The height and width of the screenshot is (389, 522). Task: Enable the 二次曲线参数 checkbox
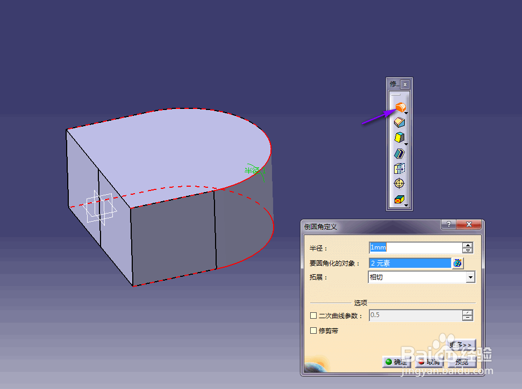point(313,315)
